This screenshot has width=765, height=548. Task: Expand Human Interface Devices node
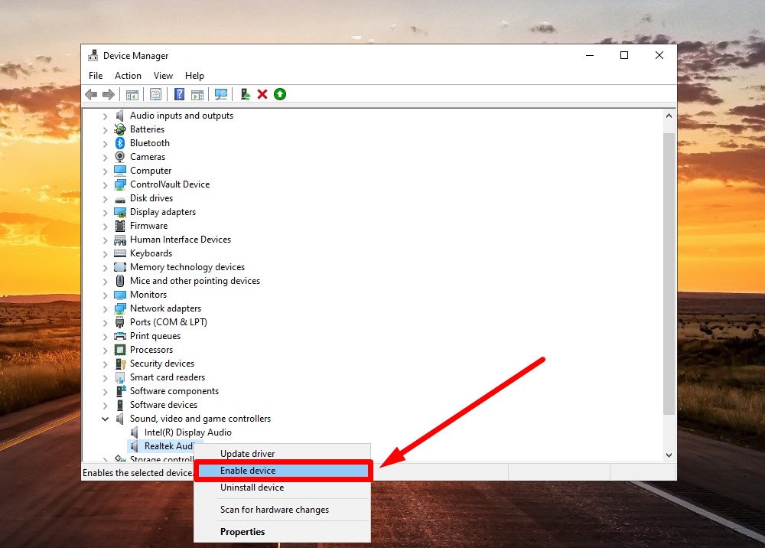click(x=105, y=240)
